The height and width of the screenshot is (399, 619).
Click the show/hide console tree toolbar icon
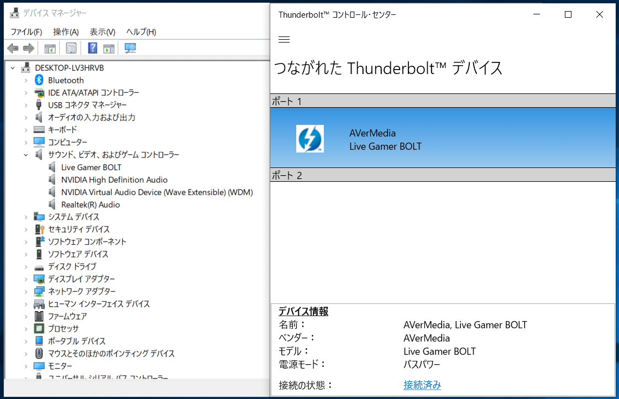[x=50, y=49]
